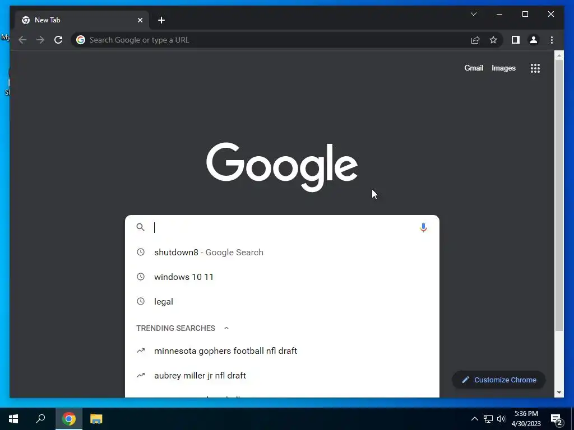Click the Customize Chrome button
574x430 pixels.
(x=499, y=380)
